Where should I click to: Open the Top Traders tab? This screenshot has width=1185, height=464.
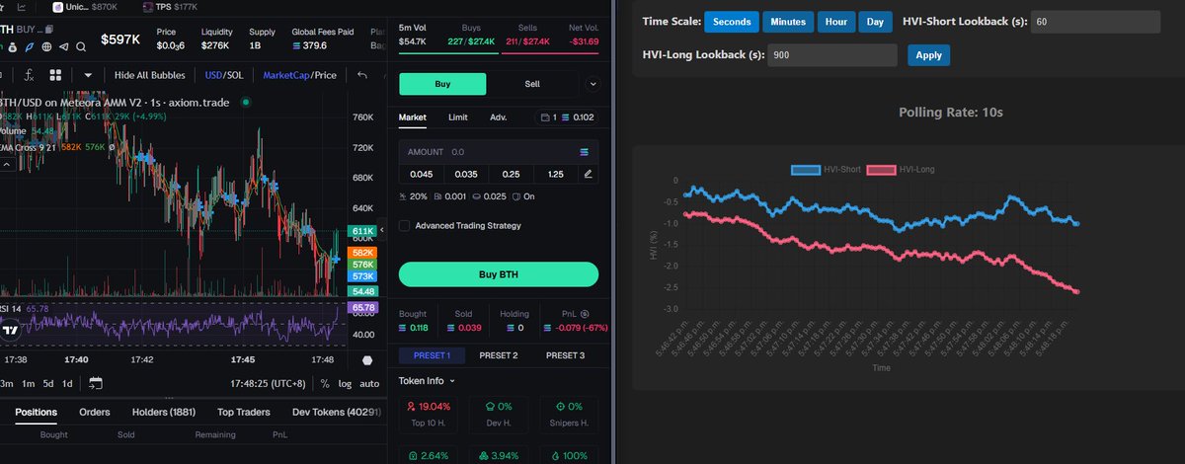[x=243, y=412]
